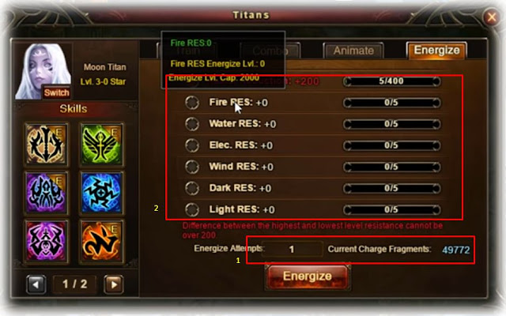This screenshot has width=506, height=316.
Task: Select the golden trident skill icon
Action: coord(46,144)
